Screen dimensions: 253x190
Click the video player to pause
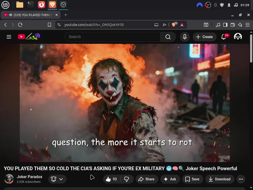click(125, 103)
